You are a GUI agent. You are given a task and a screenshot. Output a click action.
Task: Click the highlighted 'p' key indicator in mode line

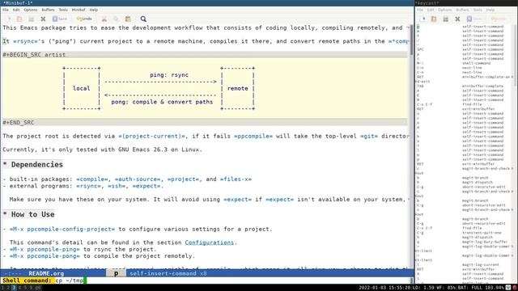[116, 273]
